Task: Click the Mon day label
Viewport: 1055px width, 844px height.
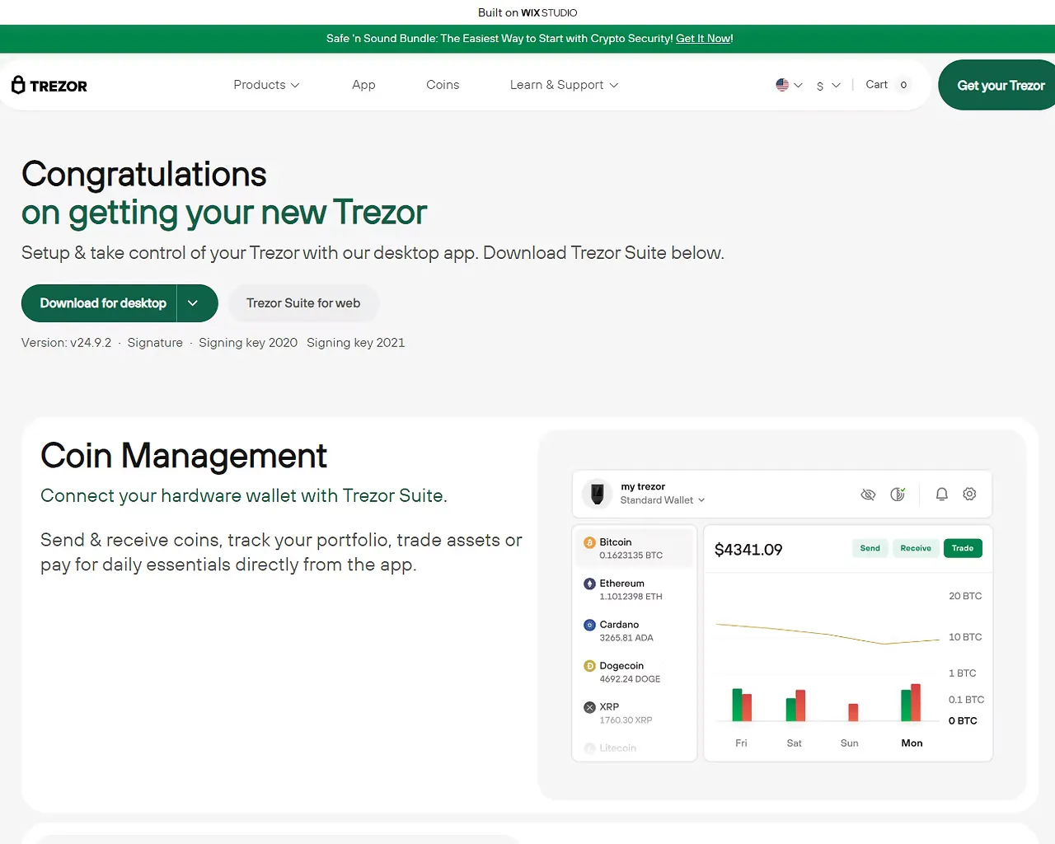Action: 912,743
